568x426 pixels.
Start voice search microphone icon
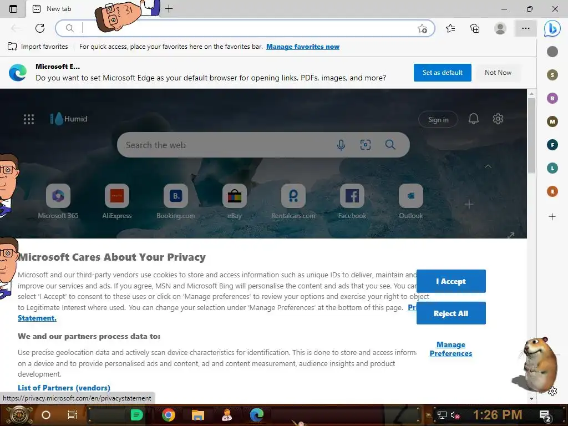(x=341, y=145)
